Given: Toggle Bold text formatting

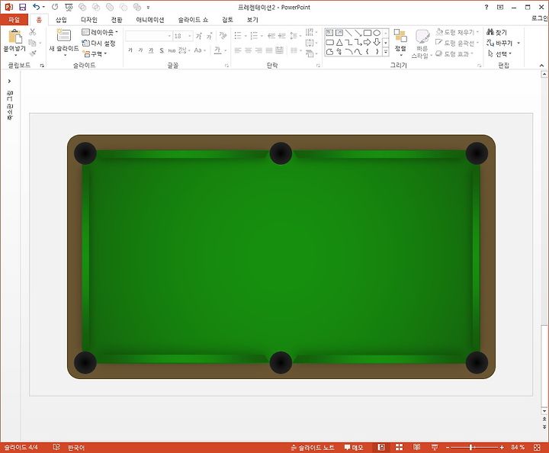Looking at the screenshot, I should 130,50.
